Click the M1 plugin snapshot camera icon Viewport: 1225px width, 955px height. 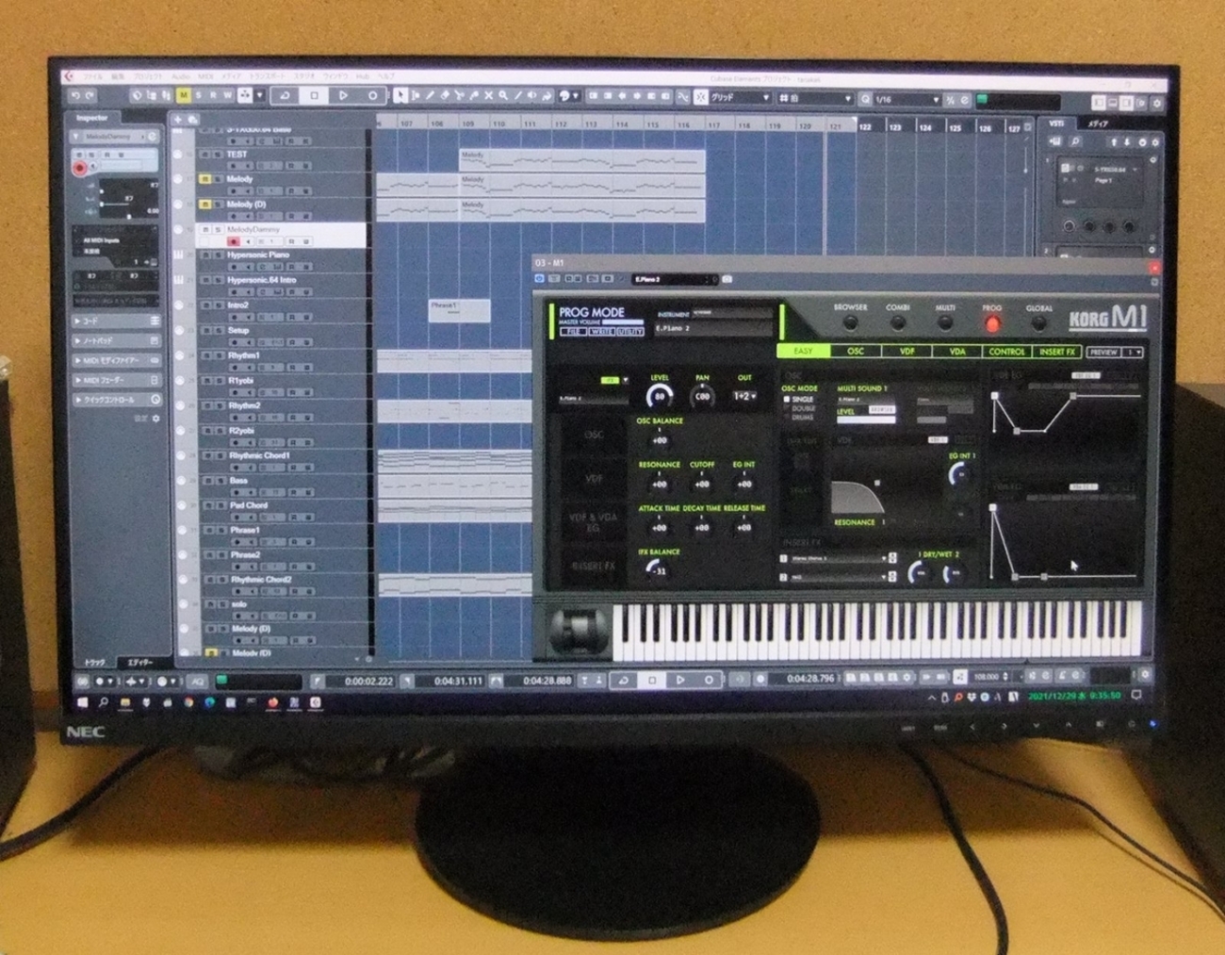[x=727, y=280]
